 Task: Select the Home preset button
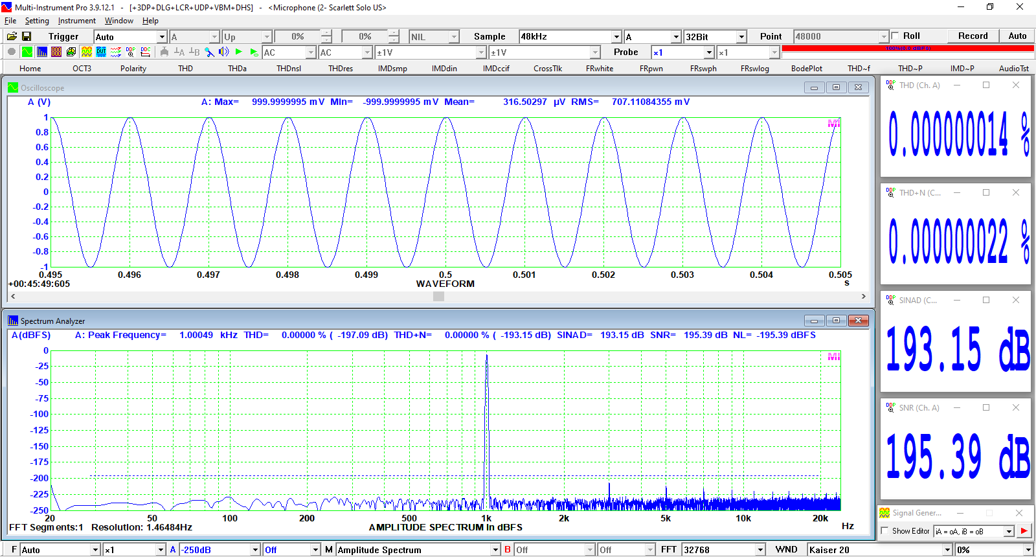pyautogui.click(x=30, y=69)
